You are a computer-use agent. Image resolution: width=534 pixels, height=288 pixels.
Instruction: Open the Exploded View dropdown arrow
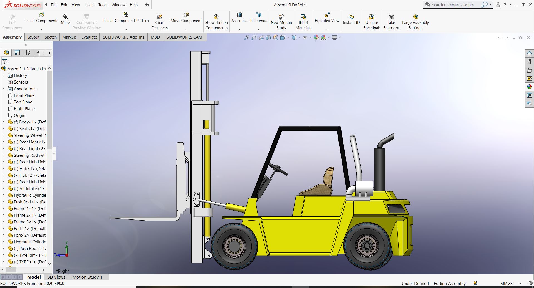pyautogui.click(x=327, y=29)
